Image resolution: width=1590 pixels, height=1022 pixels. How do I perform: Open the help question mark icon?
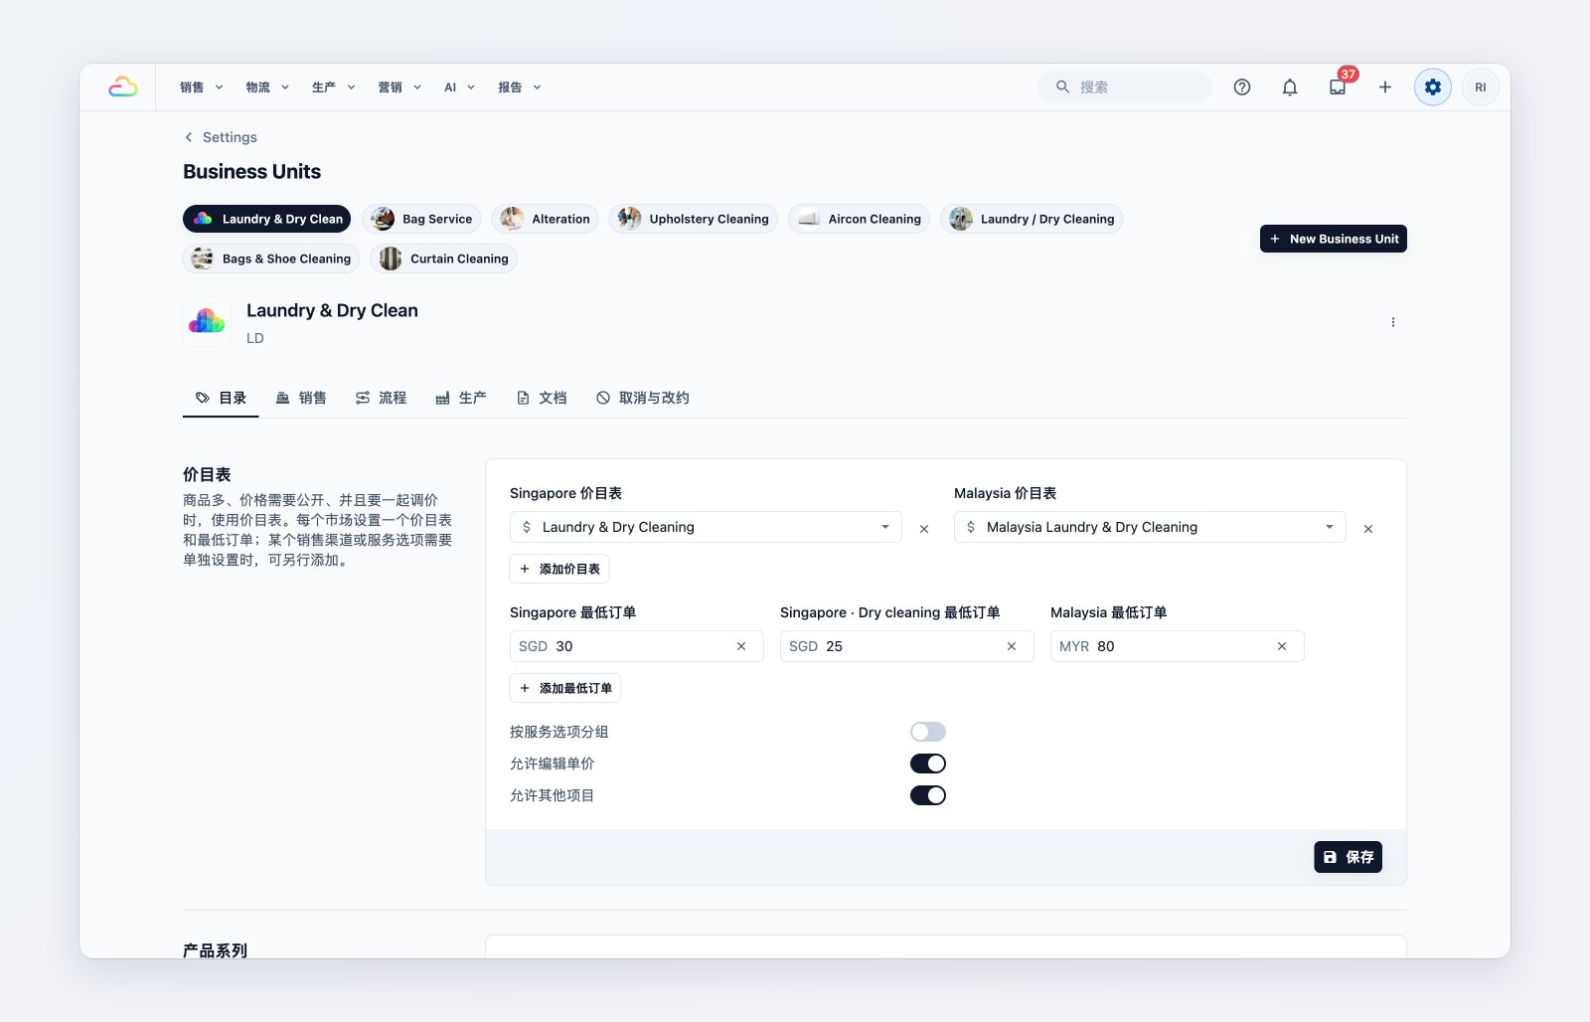1242,87
